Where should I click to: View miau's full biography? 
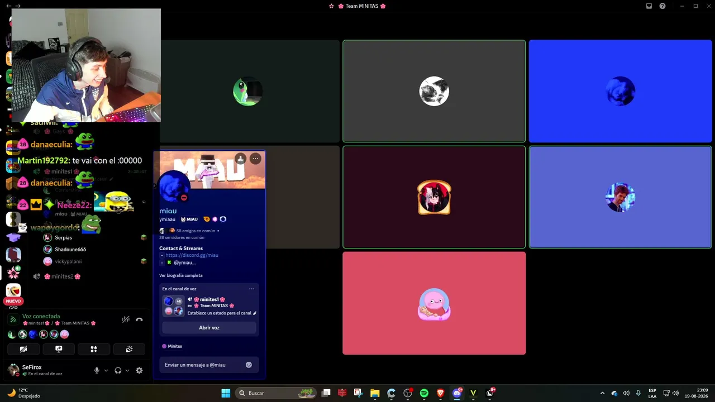181,275
